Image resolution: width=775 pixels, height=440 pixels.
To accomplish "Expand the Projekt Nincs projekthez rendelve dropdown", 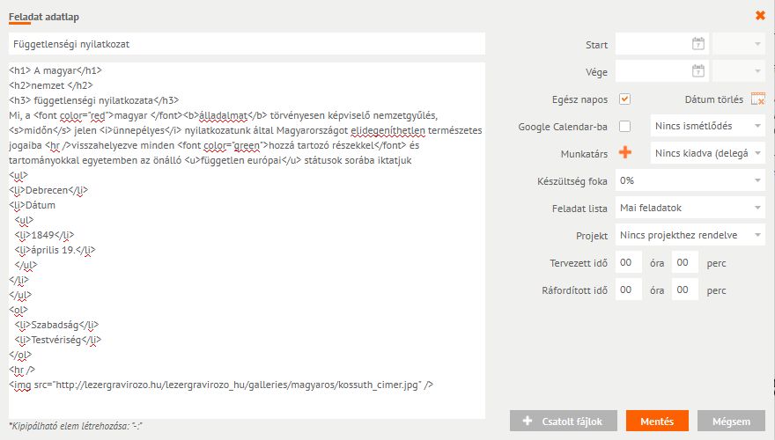I will point(690,235).
